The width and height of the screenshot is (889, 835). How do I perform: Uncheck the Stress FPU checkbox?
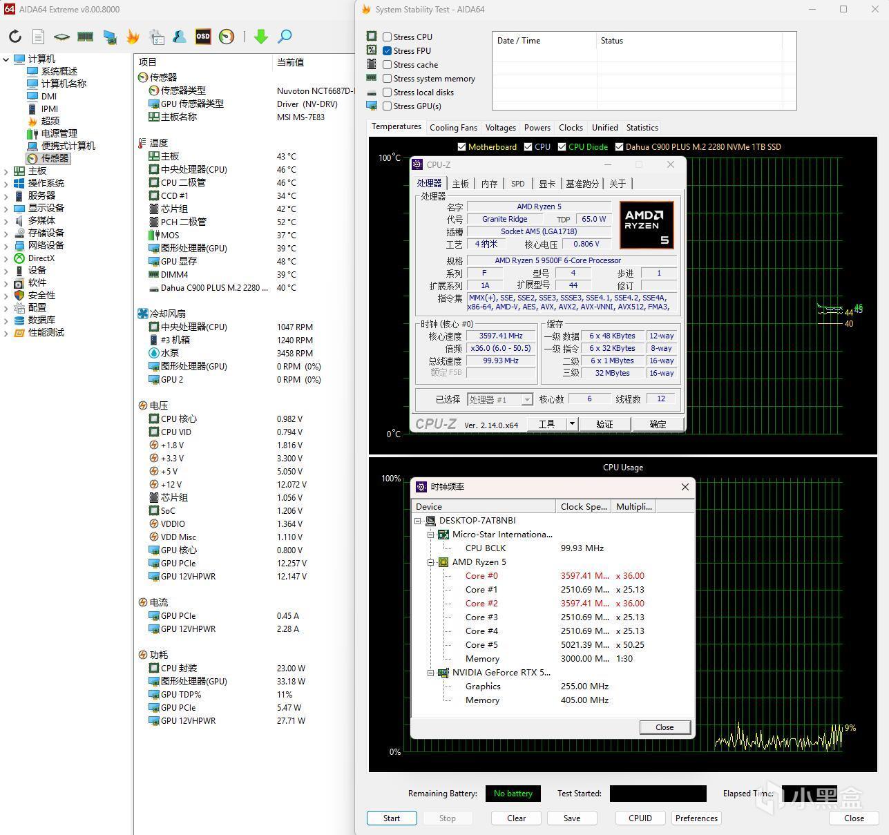pyautogui.click(x=388, y=51)
